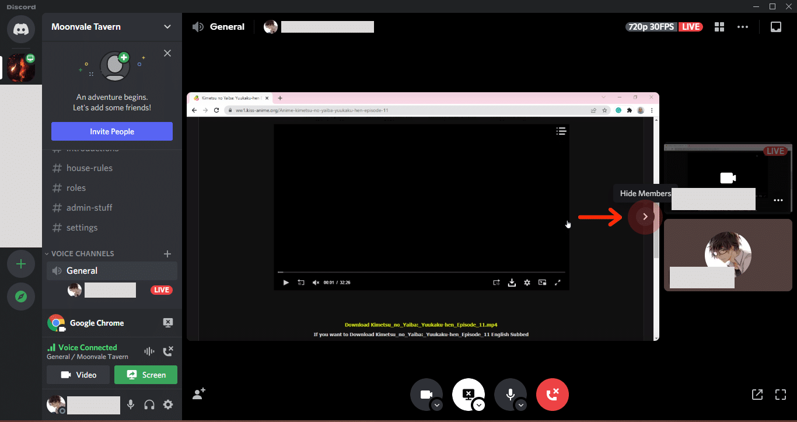Select the Moonvale Tavern server icon

coord(21,68)
